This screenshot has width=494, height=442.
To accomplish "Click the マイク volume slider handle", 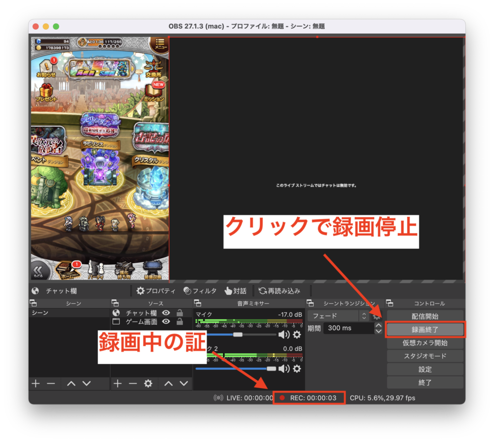I will [238, 334].
